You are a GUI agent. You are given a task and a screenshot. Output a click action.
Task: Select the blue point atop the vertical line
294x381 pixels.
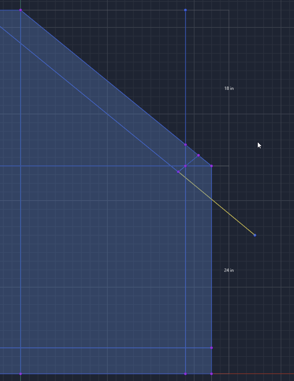186,10
